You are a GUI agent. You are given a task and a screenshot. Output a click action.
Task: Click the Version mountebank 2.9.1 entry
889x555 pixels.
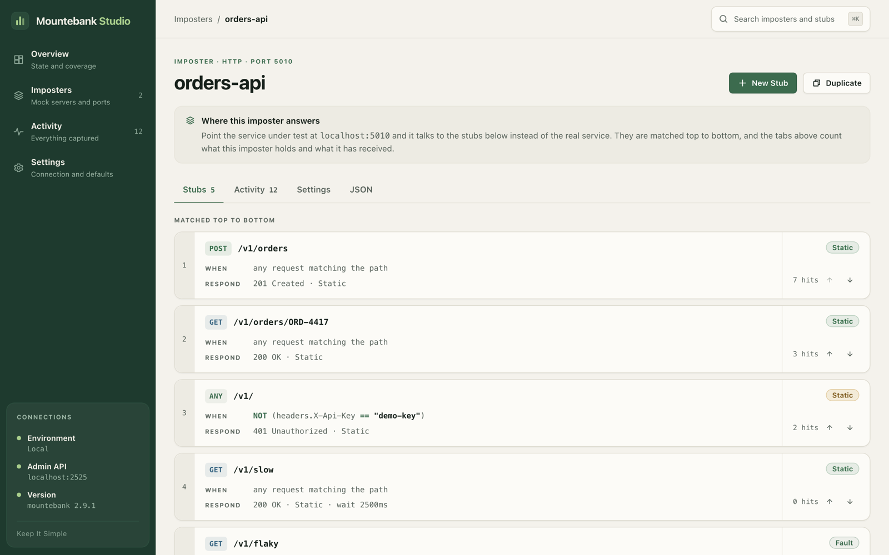(78, 500)
